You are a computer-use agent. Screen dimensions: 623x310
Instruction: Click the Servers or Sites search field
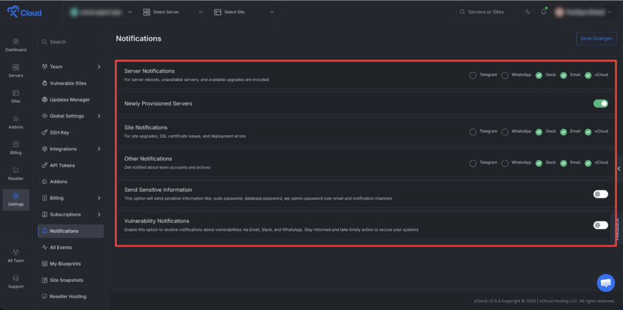coord(484,12)
